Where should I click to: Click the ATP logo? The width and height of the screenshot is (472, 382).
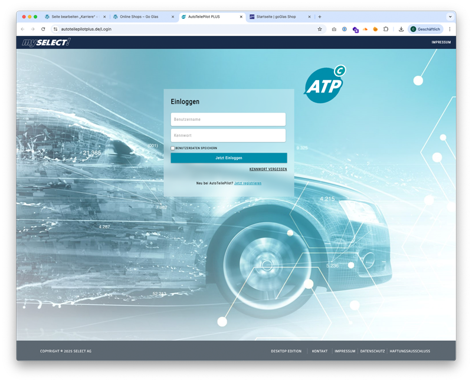point(323,86)
